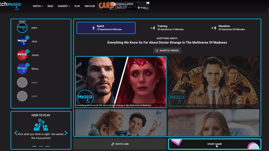
Task: Click host peko's Mojo avatar
Action: (x=22, y=28)
